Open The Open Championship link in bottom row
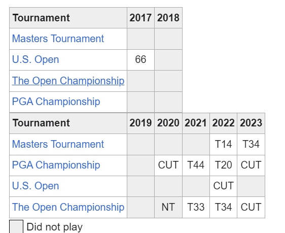The width and height of the screenshot is (285, 233). [68, 207]
